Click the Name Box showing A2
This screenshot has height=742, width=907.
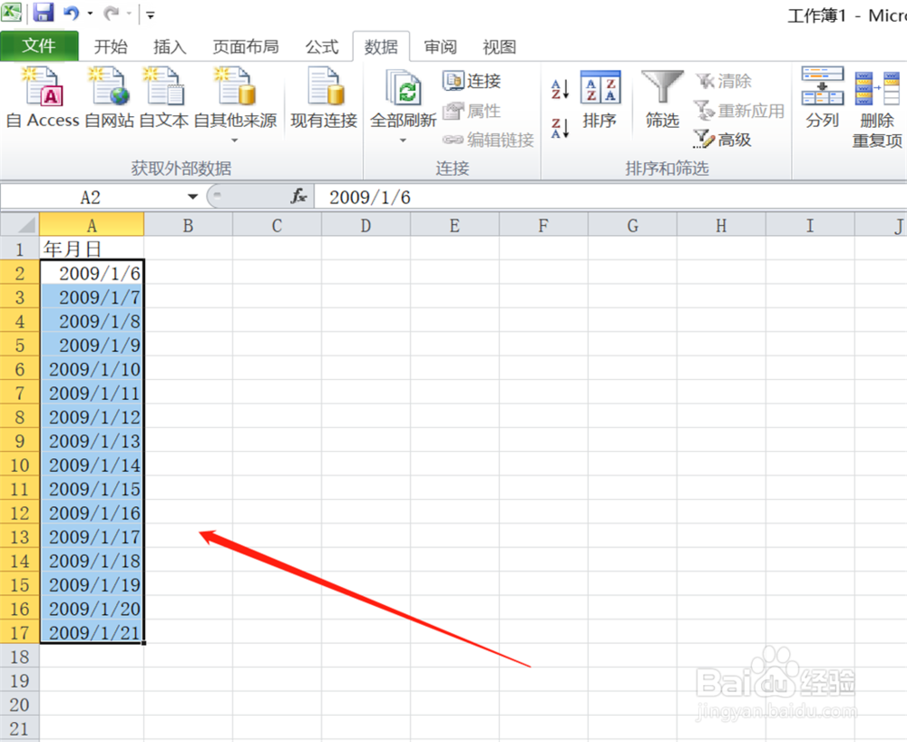(93, 197)
